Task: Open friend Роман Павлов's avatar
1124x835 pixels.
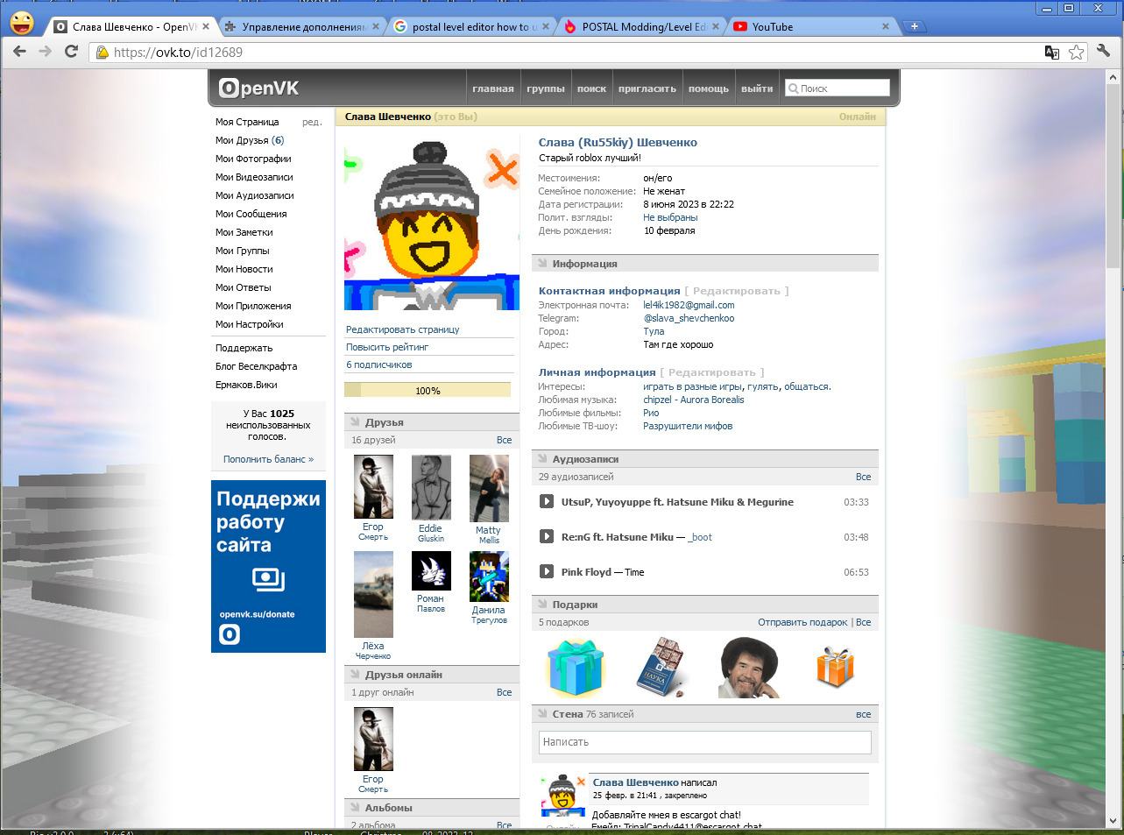Action: click(431, 571)
